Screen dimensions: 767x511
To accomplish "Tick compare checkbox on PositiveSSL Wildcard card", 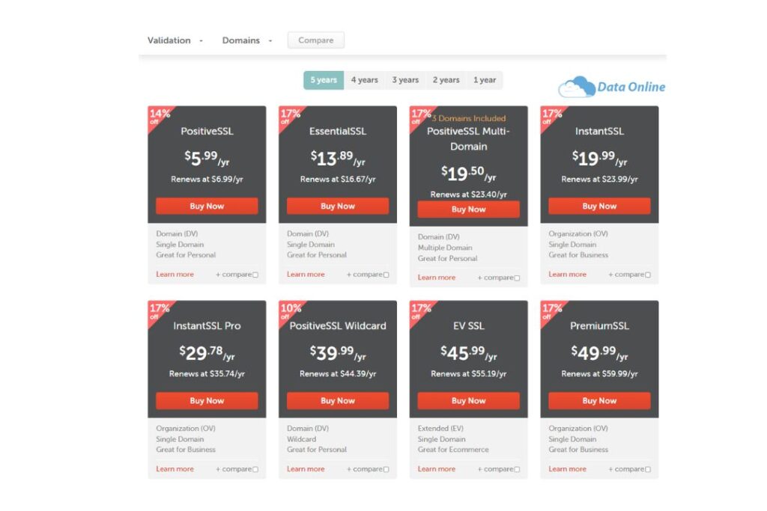I will point(386,469).
